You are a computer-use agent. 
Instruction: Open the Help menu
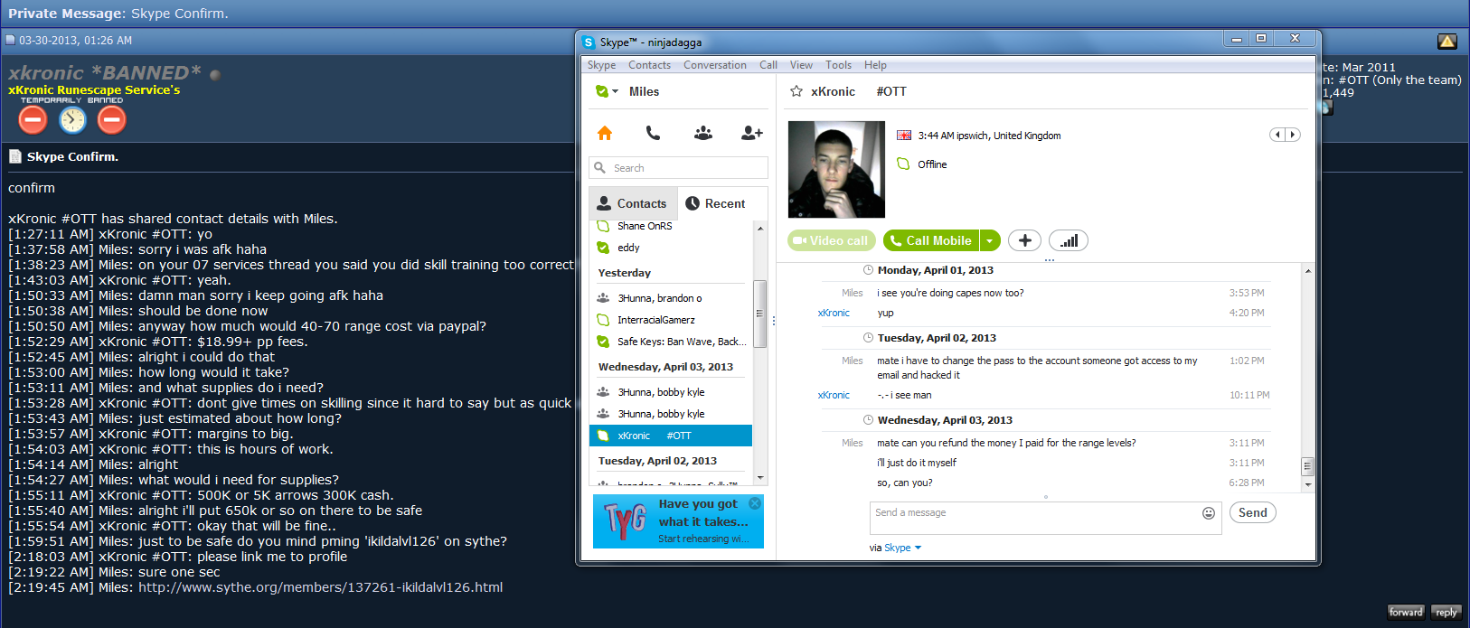[875, 65]
